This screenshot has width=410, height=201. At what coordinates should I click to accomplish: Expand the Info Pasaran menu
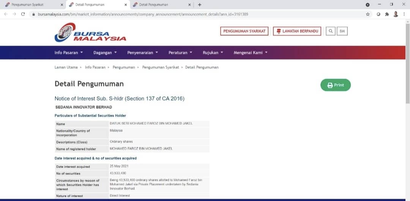[69, 52]
